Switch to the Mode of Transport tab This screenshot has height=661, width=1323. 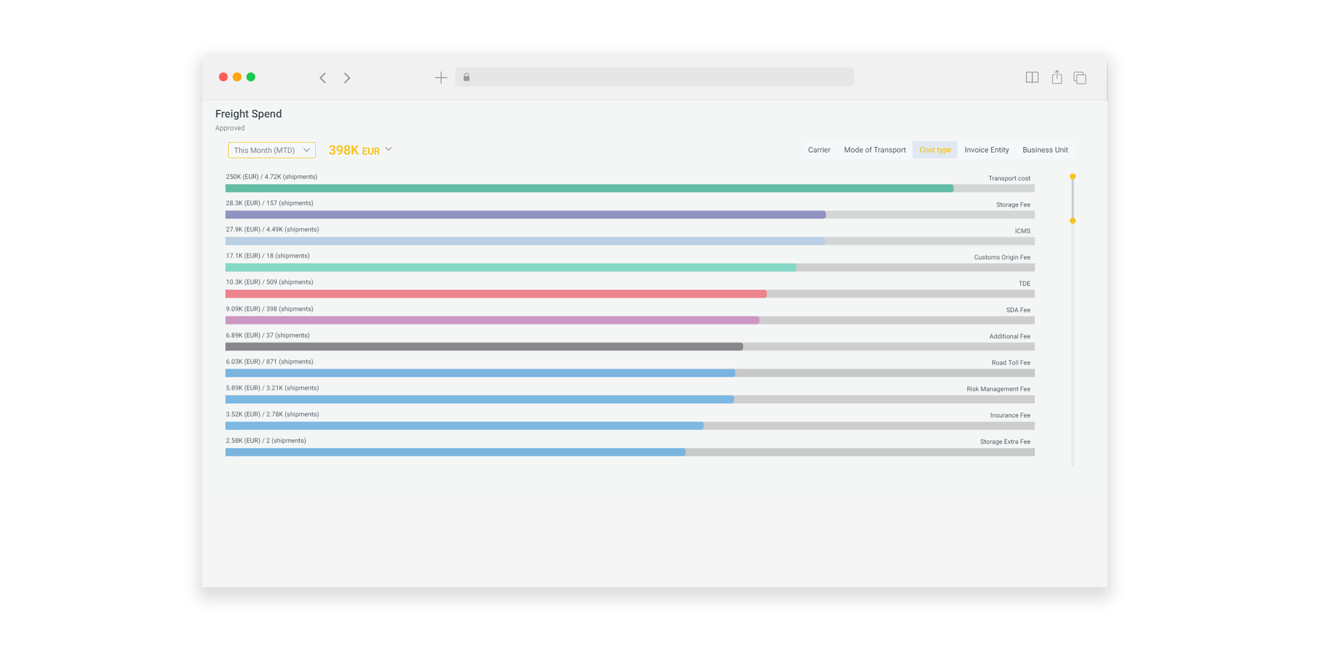tap(874, 149)
